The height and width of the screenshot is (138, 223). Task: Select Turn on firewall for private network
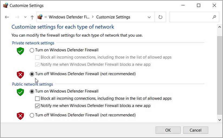click(32, 50)
